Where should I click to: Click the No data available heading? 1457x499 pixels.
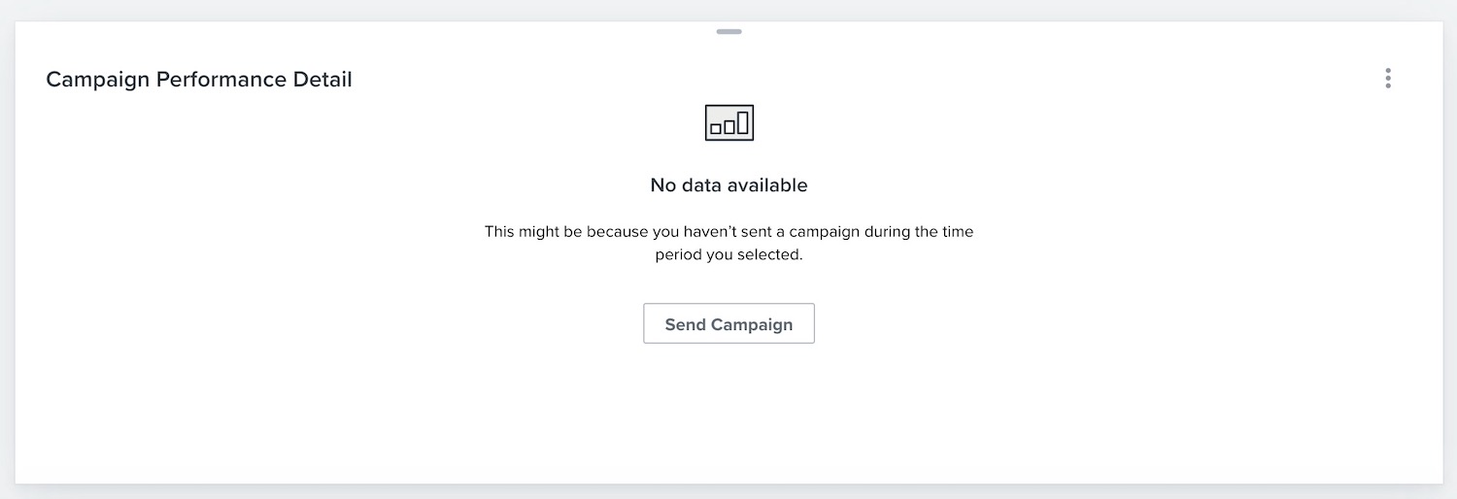pyautogui.click(x=728, y=184)
